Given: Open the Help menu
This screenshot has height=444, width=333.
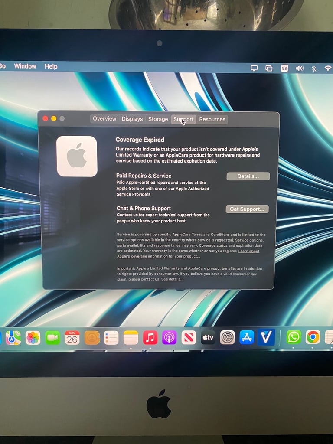Looking at the screenshot, I should point(51,66).
